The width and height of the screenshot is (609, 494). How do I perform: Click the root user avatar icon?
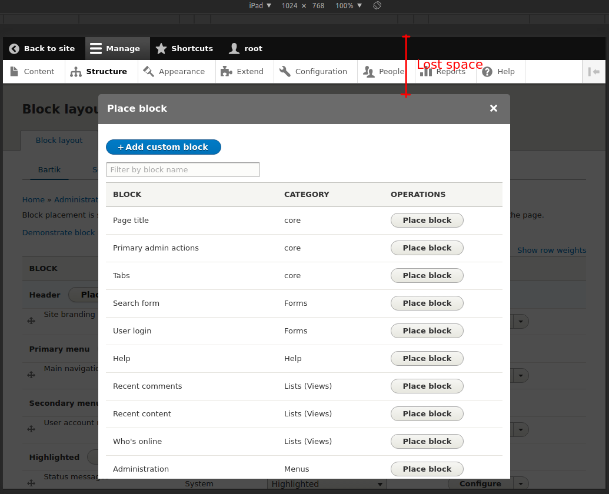point(234,48)
